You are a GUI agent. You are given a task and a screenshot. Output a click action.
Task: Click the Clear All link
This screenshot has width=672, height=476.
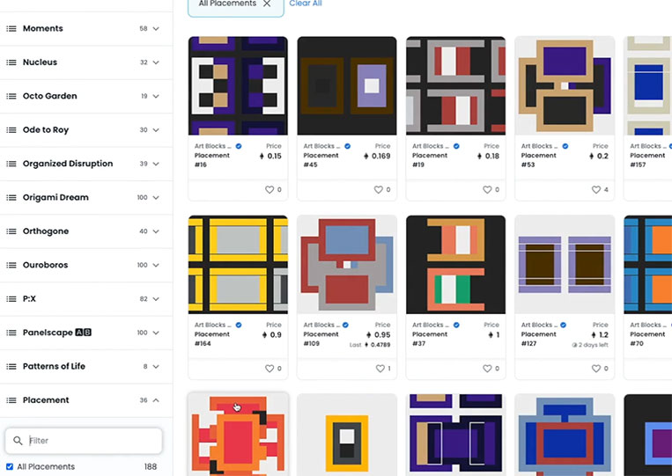[x=306, y=4]
